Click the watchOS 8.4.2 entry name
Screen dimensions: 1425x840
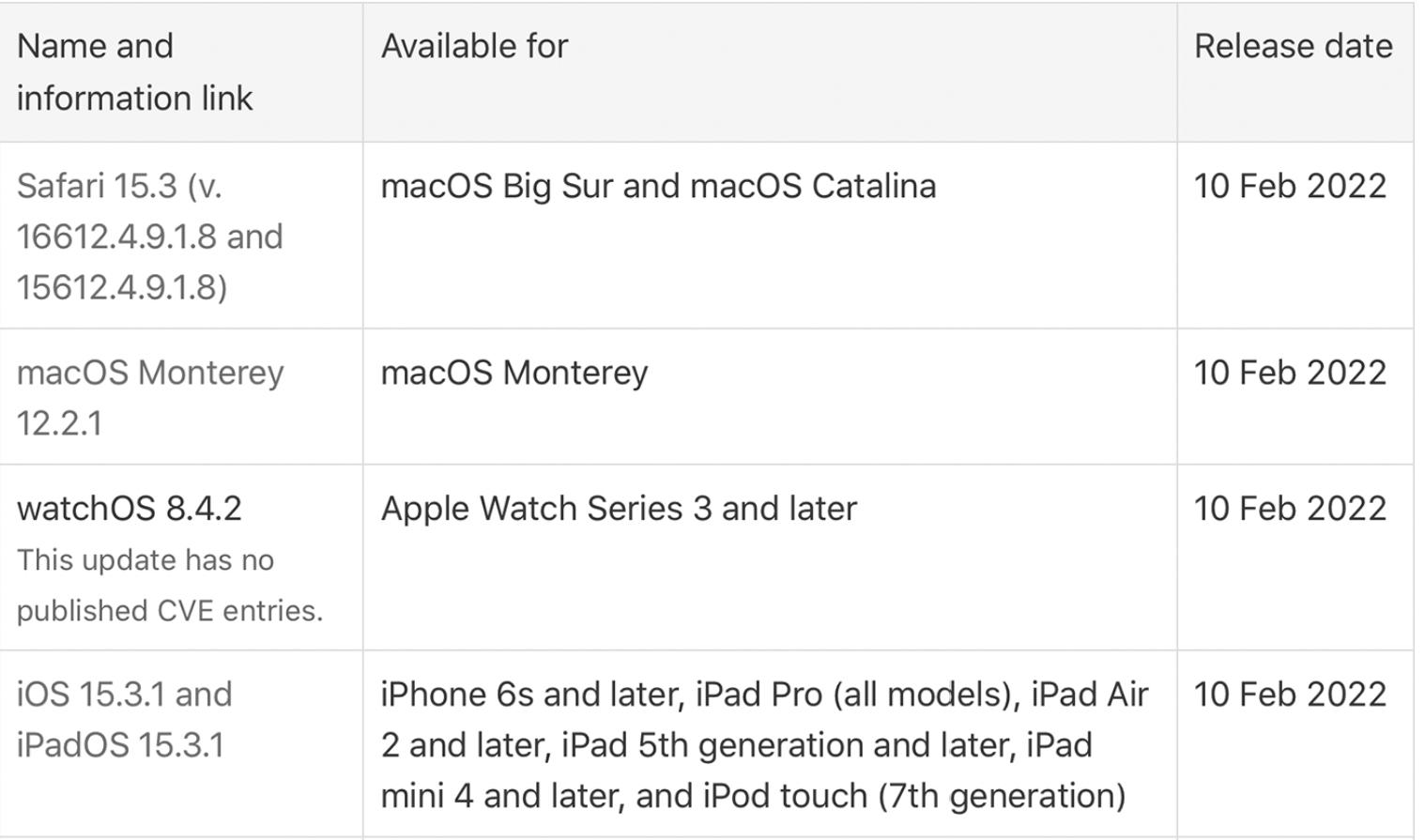tap(130, 509)
